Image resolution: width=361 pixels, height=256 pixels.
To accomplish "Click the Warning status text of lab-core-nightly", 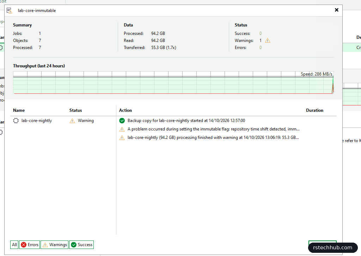I will (86, 121).
